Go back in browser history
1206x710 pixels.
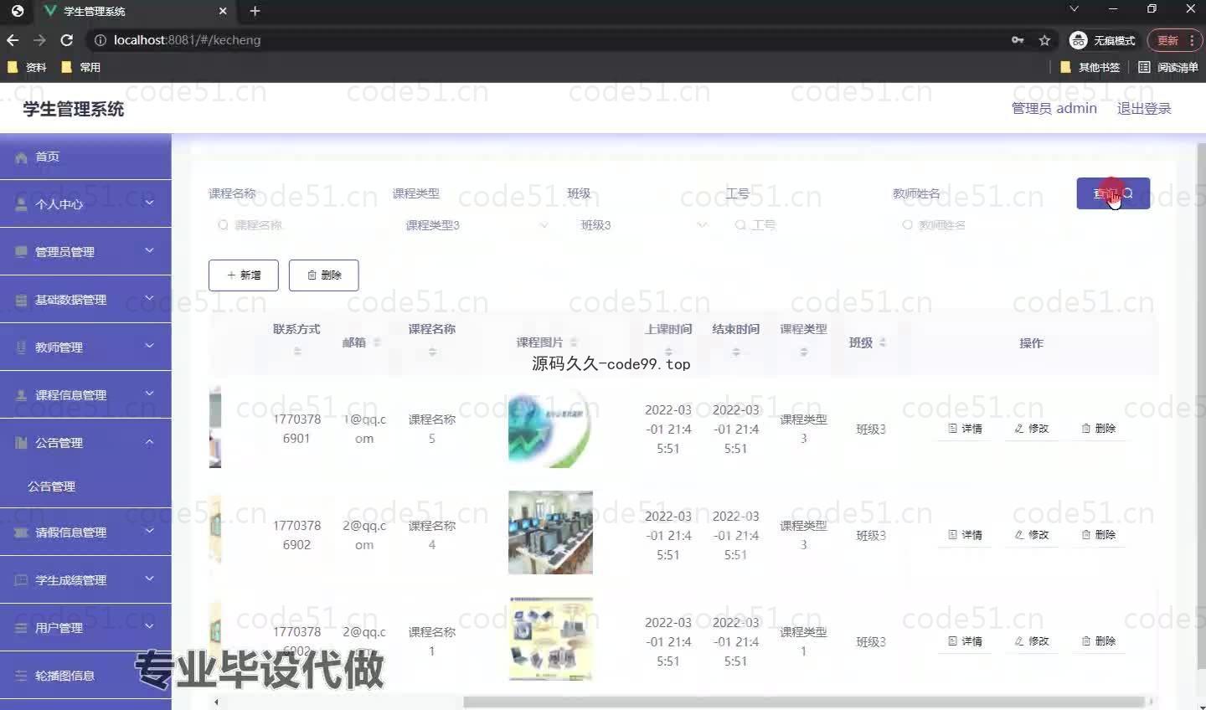click(x=13, y=40)
